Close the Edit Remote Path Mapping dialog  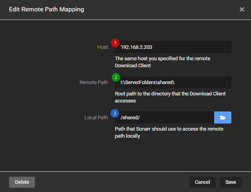(242, 9)
